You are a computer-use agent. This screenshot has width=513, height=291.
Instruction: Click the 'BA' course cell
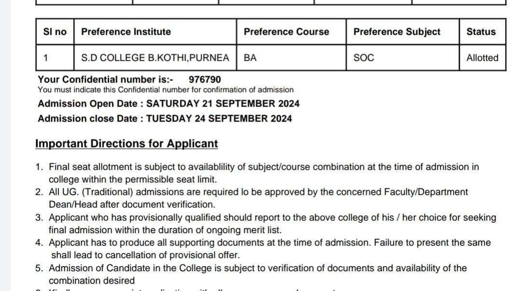[250, 58]
